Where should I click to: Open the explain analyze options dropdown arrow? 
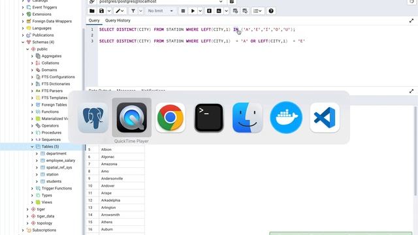(x=227, y=11)
